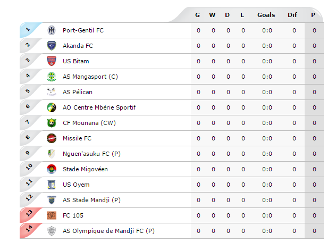The height and width of the screenshot is (250, 336).
Task: Click AS Mangasport green club logo
Action: click(52, 77)
